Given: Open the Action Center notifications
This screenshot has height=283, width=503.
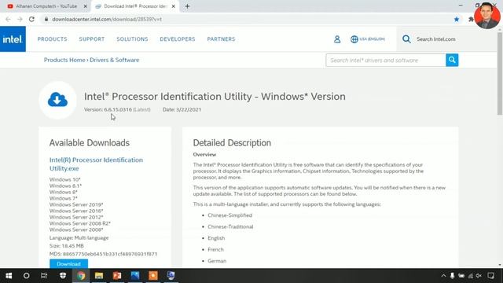Looking at the screenshot, I should [490, 276].
